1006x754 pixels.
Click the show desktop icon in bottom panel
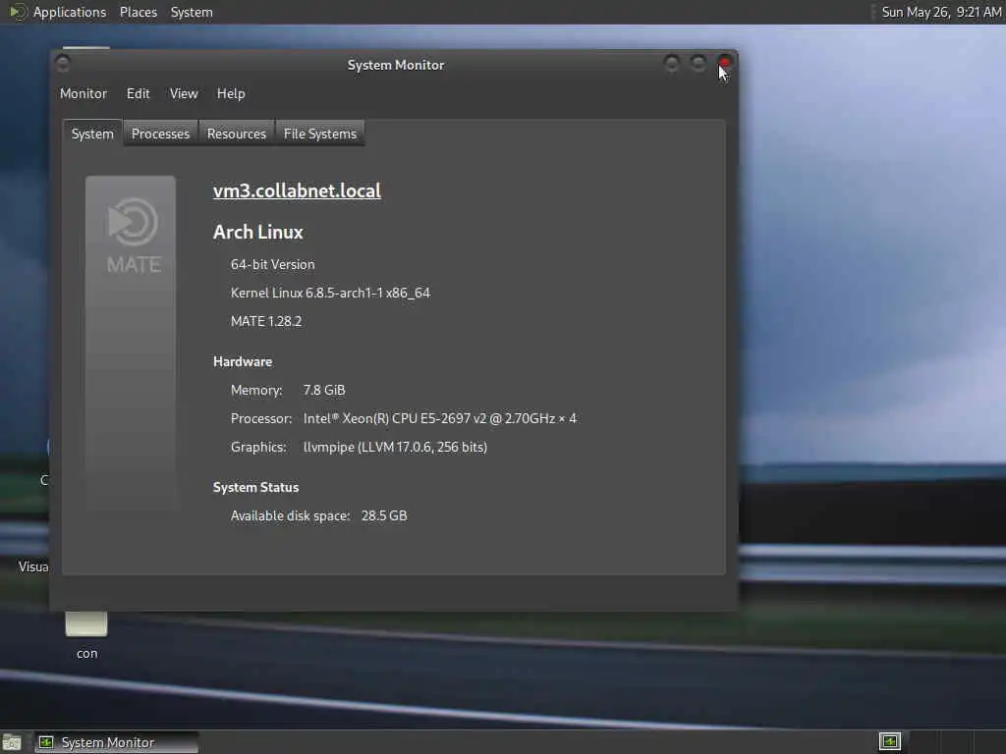tap(12, 743)
